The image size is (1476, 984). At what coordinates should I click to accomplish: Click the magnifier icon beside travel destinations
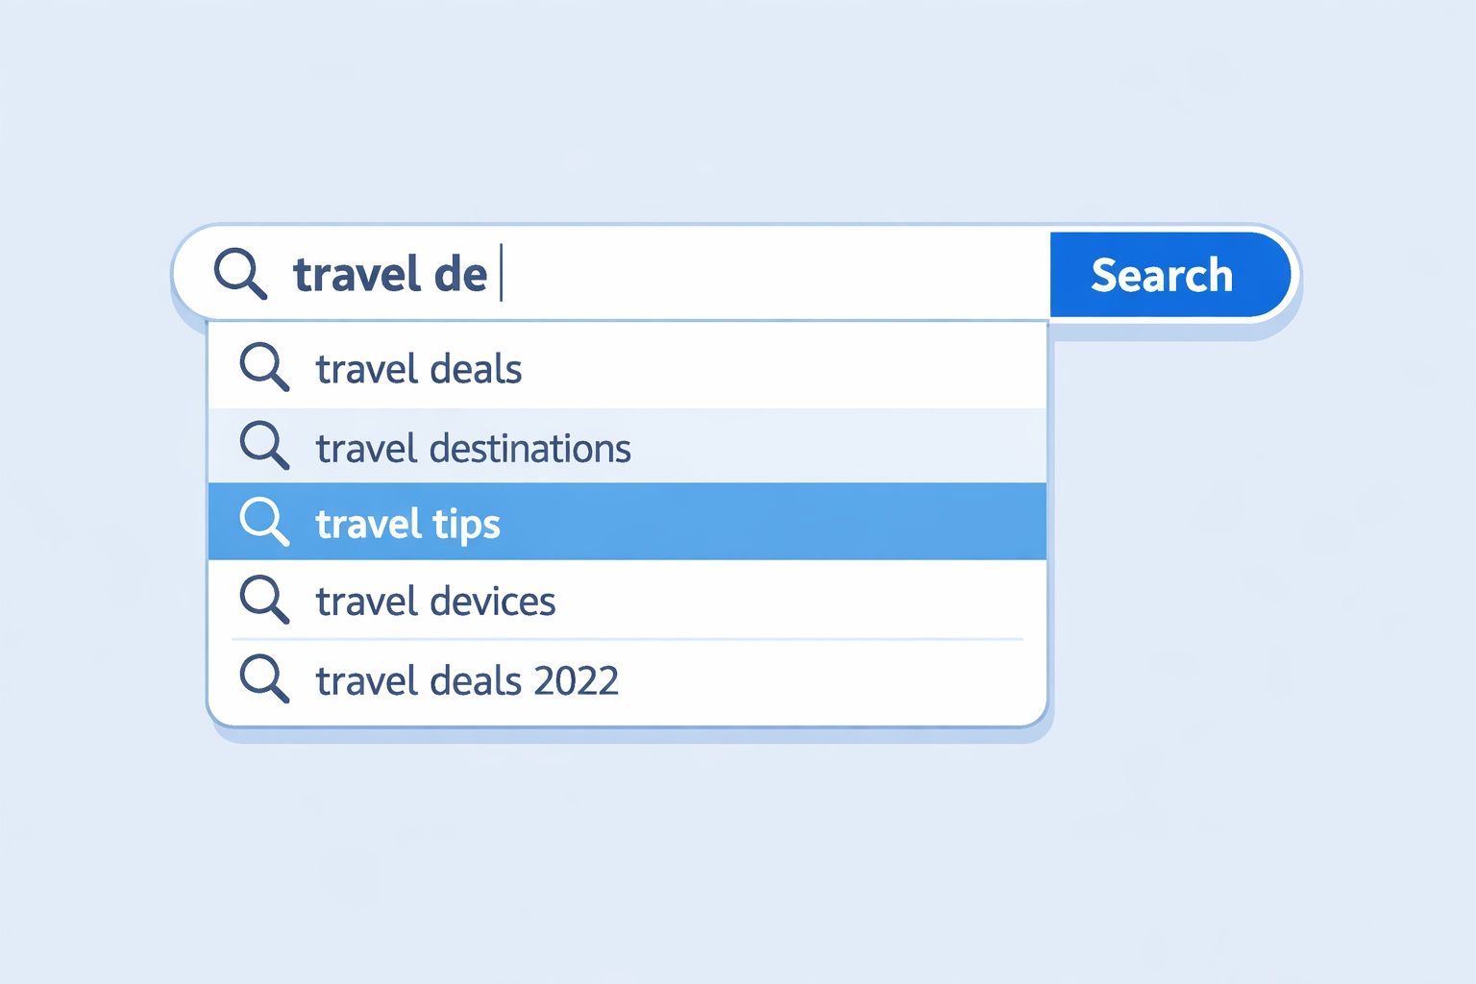[x=263, y=445]
